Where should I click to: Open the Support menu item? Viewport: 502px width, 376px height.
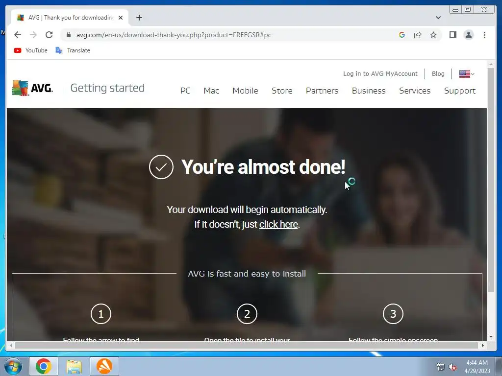click(x=460, y=91)
